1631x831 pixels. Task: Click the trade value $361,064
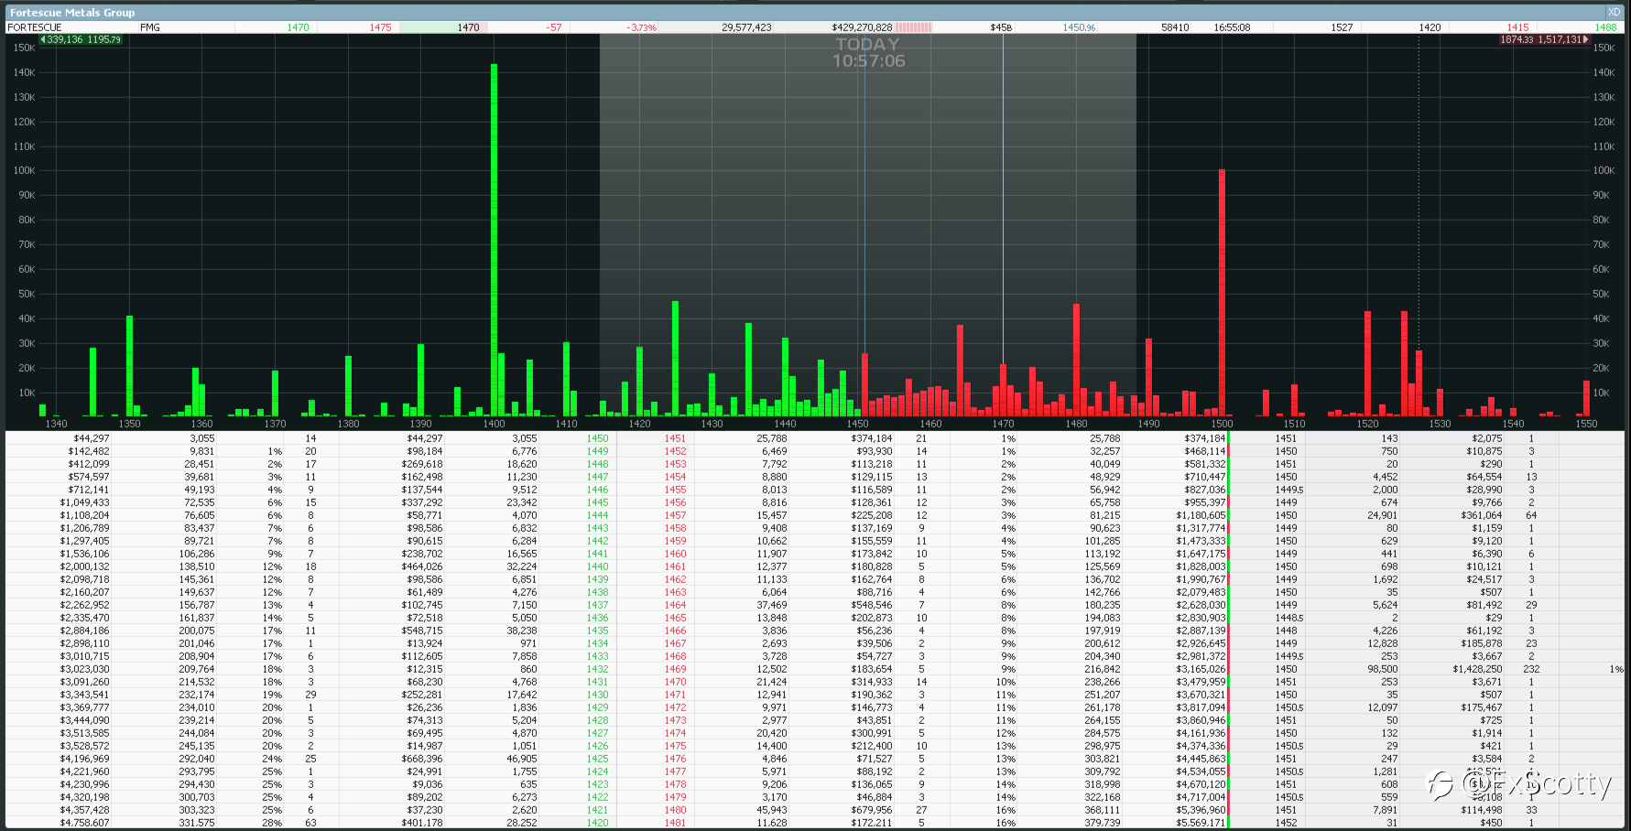point(1482,515)
